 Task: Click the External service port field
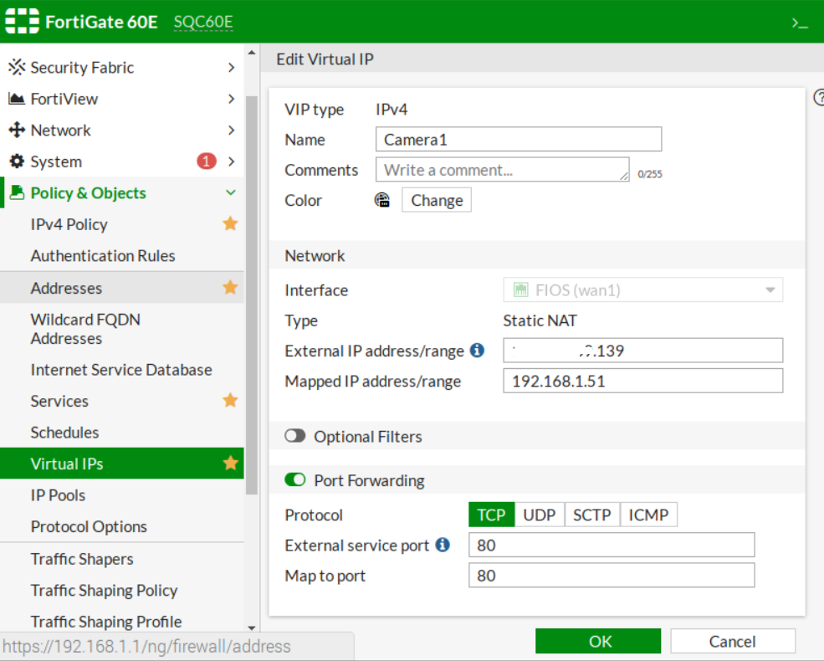612,545
